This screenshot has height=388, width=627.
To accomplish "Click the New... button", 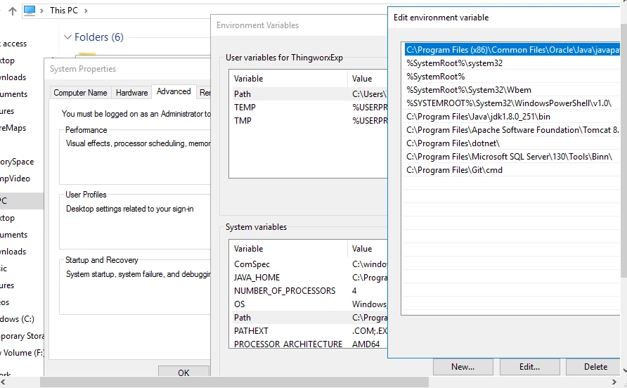I will pyautogui.click(x=463, y=367).
